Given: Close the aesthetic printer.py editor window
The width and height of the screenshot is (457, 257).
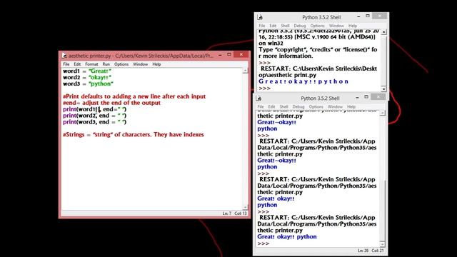Looking at the screenshot, I should tap(241, 54).
